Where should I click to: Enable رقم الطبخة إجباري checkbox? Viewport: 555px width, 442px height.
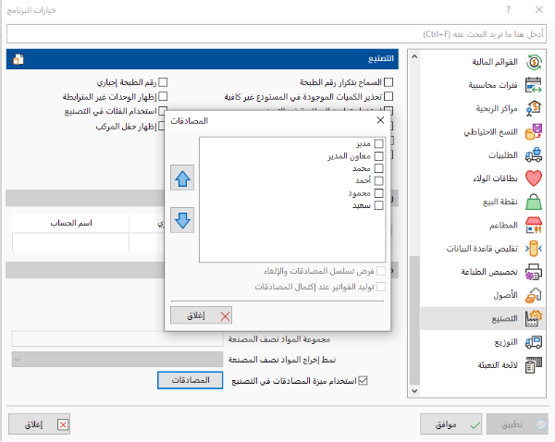[x=163, y=82]
